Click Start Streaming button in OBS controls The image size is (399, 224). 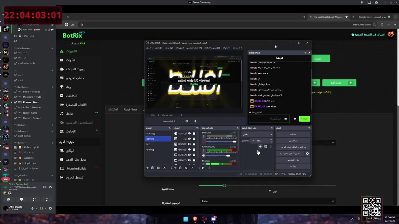coord(293,134)
